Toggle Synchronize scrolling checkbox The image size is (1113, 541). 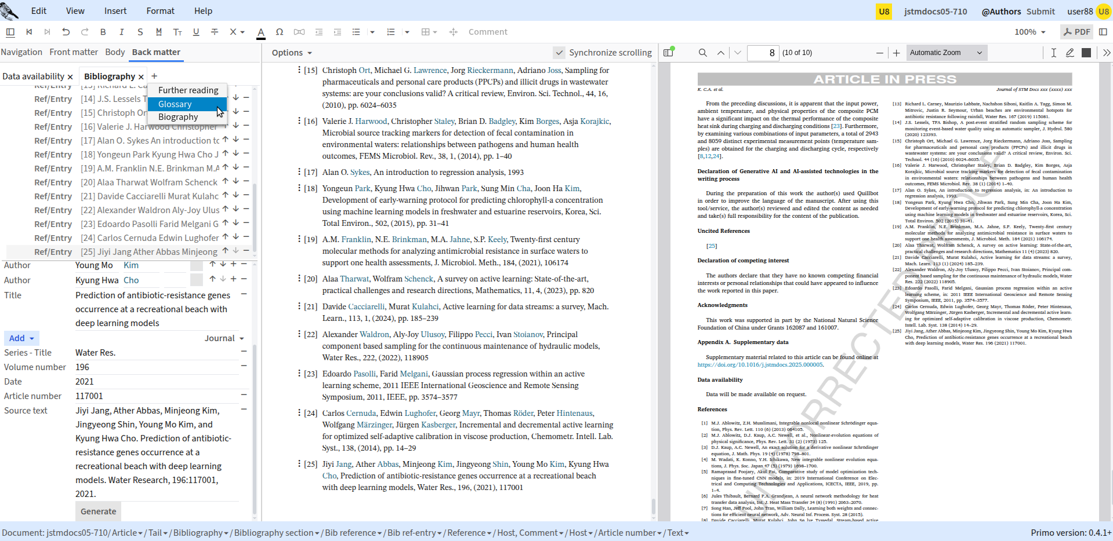coord(559,53)
